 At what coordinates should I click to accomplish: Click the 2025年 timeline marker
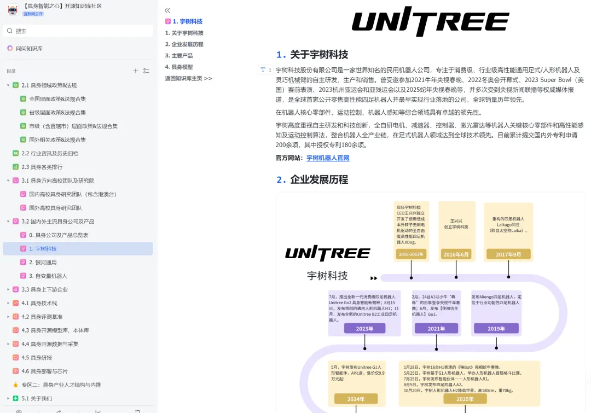[465, 399]
